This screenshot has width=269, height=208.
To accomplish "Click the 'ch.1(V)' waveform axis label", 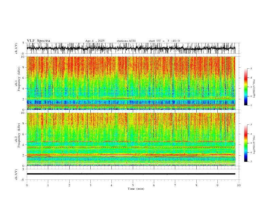I will click(x=16, y=48).
